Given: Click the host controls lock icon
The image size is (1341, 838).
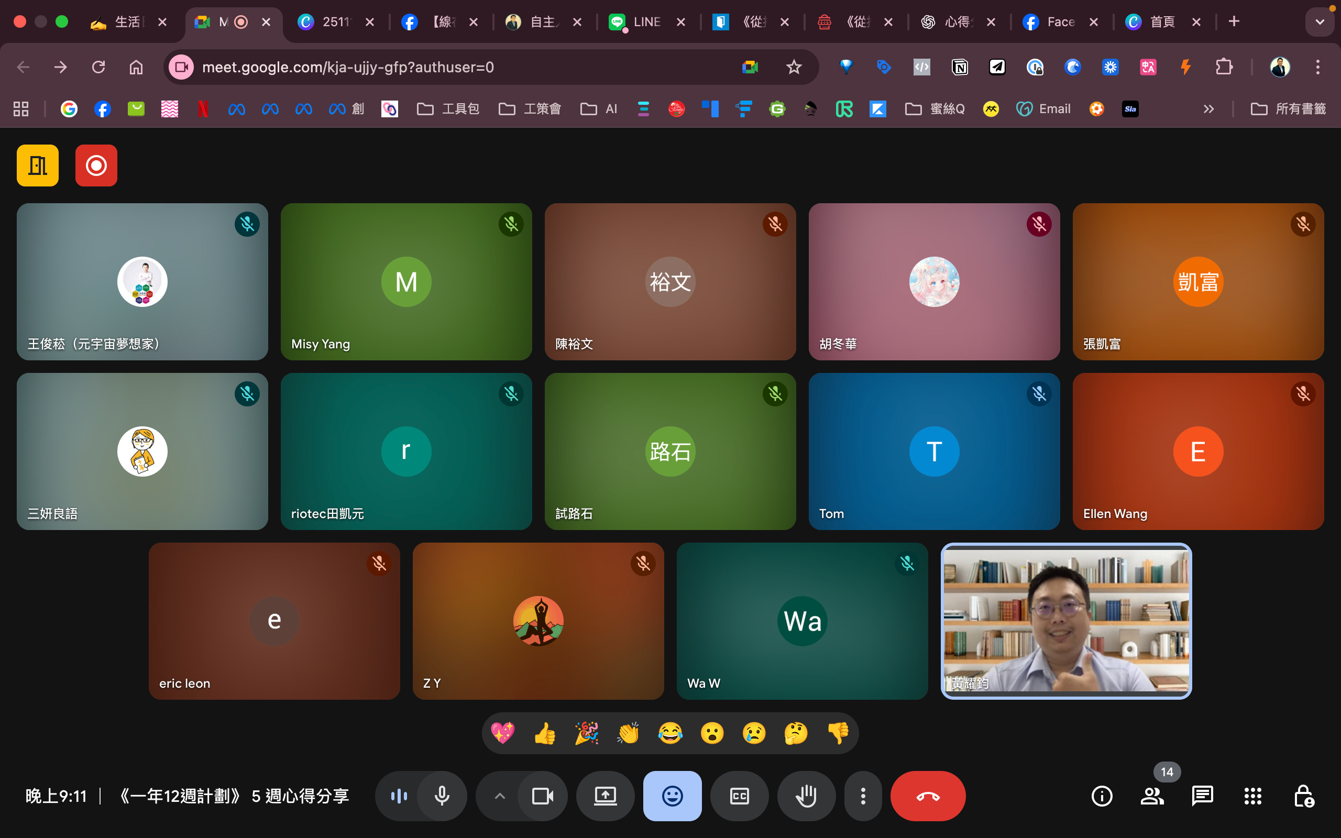Looking at the screenshot, I should (x=1303, y=796).
